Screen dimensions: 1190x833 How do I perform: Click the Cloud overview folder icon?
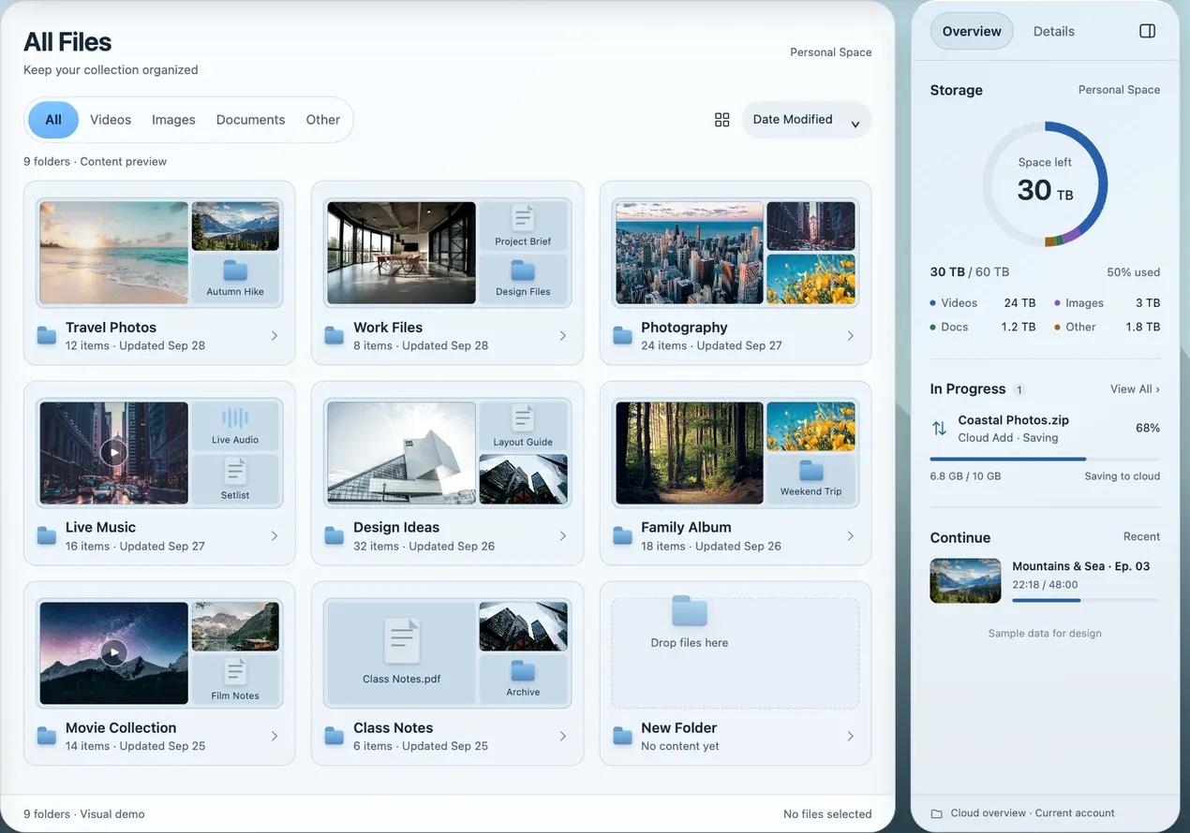click(937, 813)
